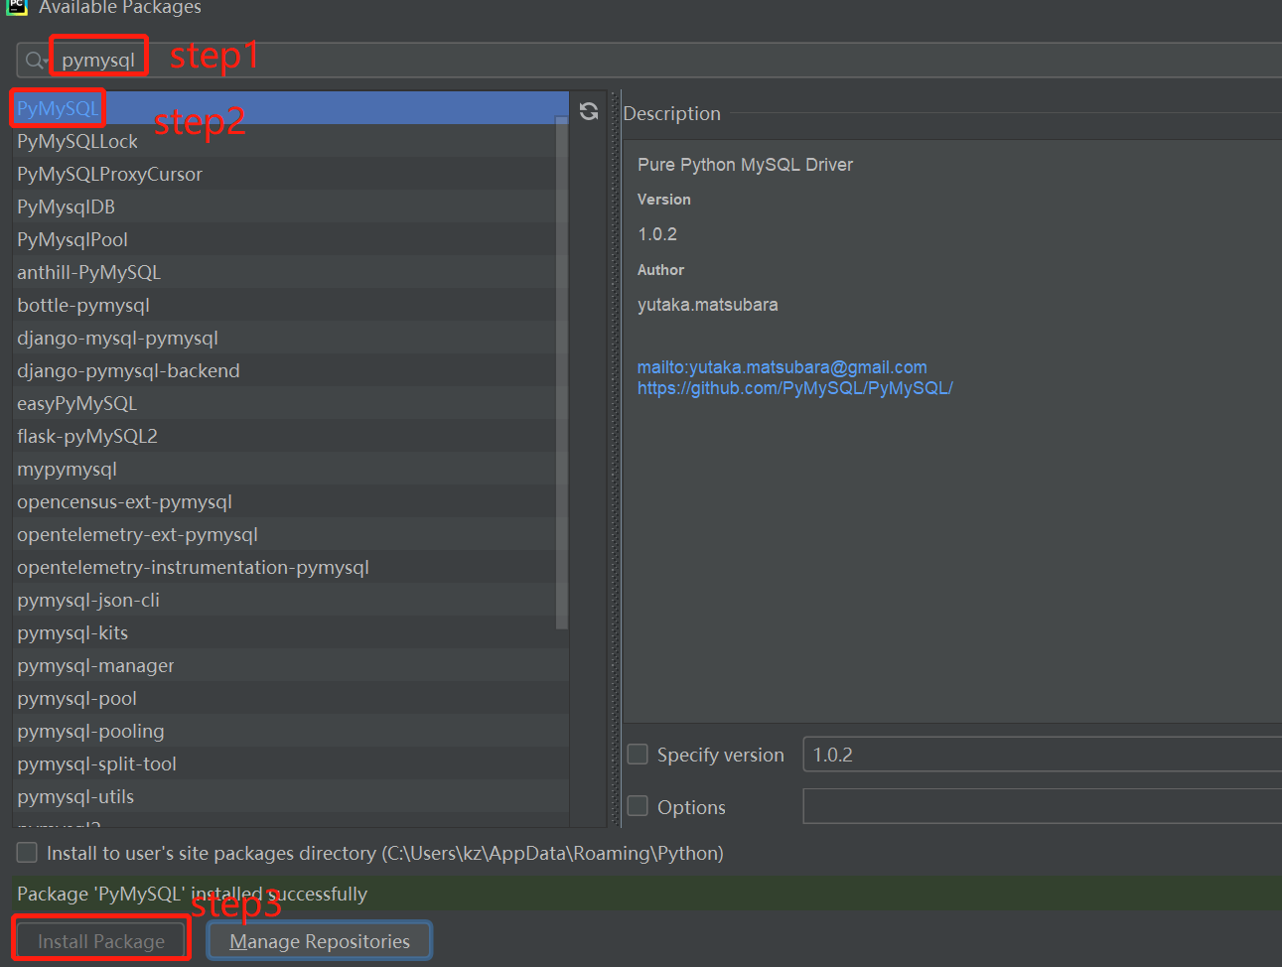Select pymysql-kits package
The height and width of the screenshot is (967, 1282).
(290, 632)
